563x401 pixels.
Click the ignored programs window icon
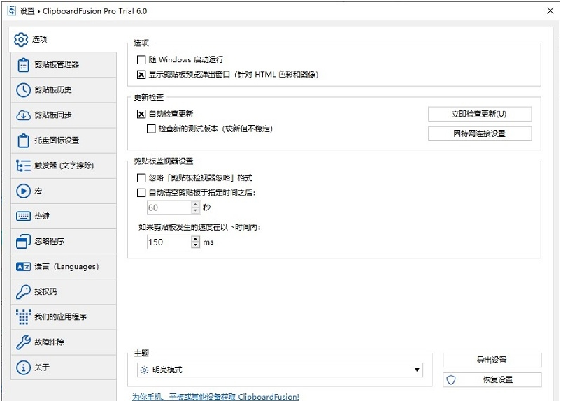[x=23, y=241]
